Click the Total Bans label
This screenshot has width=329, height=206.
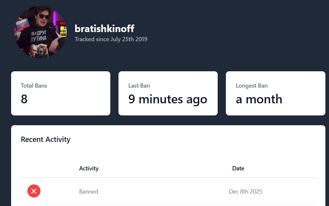click(x=34, y=86)
